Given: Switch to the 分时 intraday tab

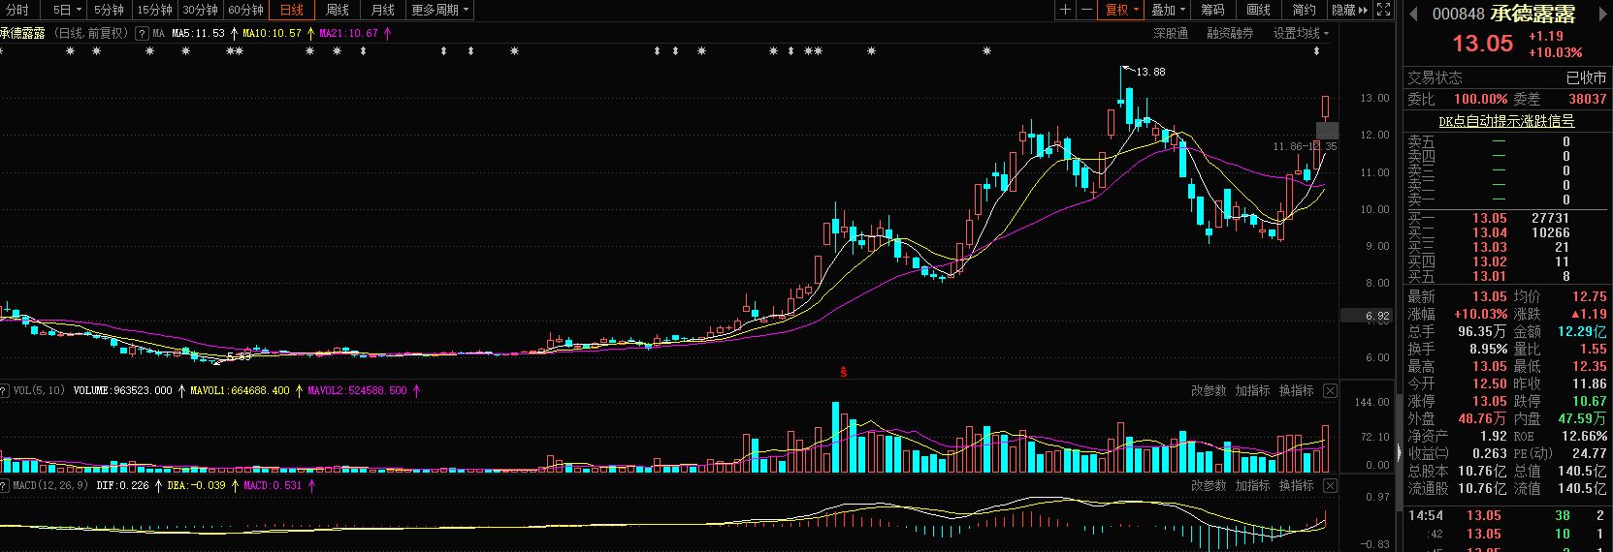Looking at the screenshot, I should point(17,10).
